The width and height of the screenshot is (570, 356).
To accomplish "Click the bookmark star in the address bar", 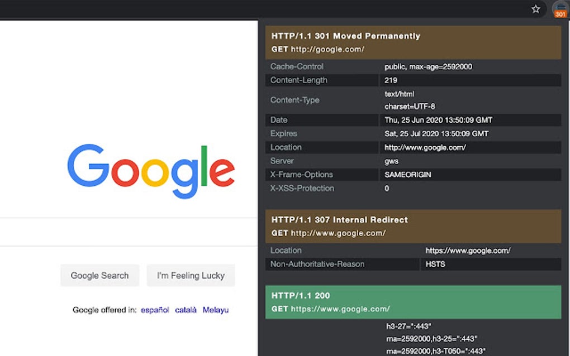I will click(536, 9).
